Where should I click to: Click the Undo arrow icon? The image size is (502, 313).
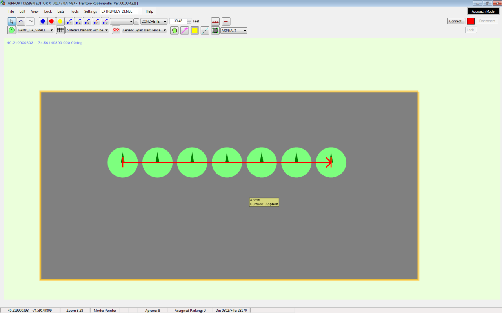point(21,21)
